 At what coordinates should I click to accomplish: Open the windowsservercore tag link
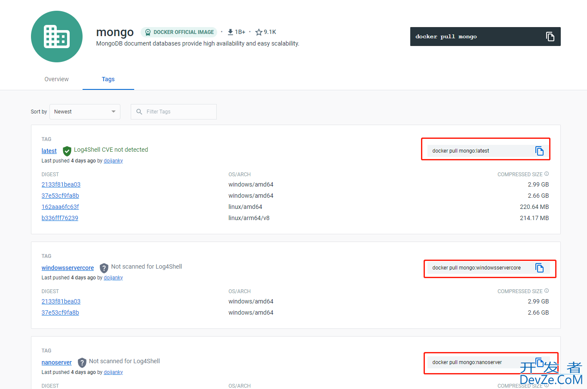coord(68,268)
